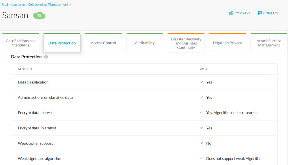288x165 pixels.
Task: Select the Encrypt data-in-transit attribute text
Action: (x=37, y=128)
